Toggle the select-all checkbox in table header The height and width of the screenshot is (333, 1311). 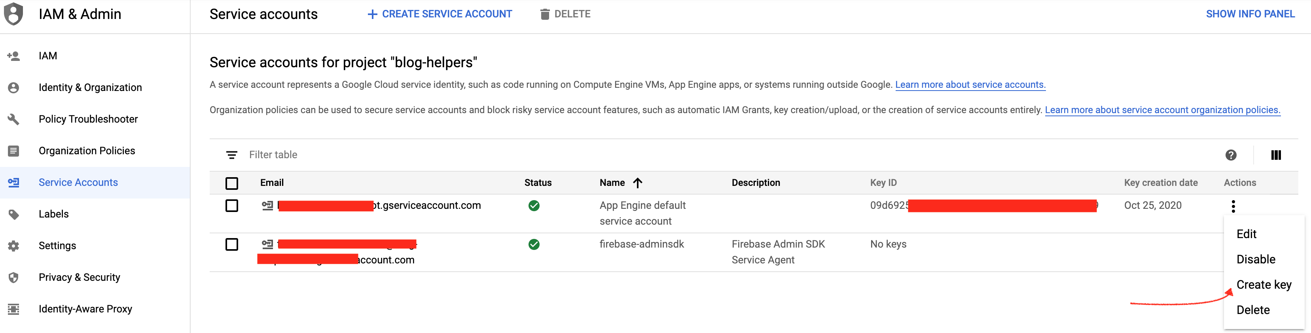[x=231, y=183]
